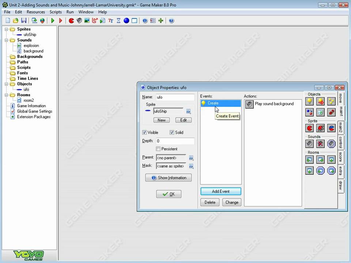The image size is (351, 263).
Task: Click the Add Event button
Action: (221, 191)
